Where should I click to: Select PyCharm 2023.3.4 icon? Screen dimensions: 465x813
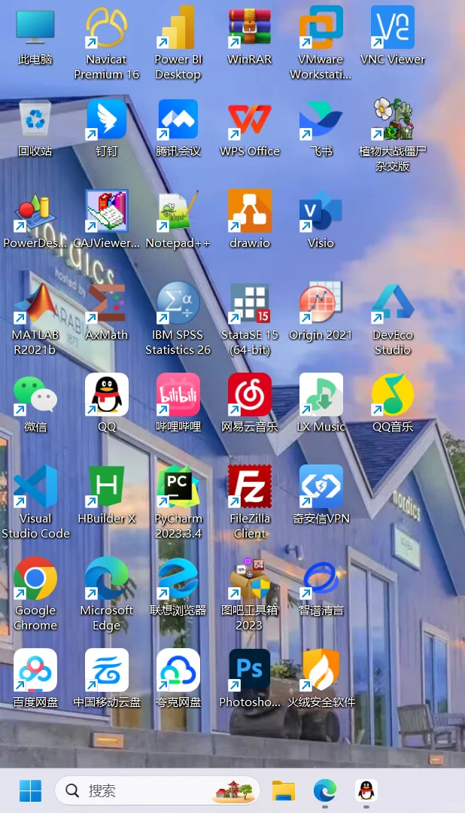coord(178,486)
